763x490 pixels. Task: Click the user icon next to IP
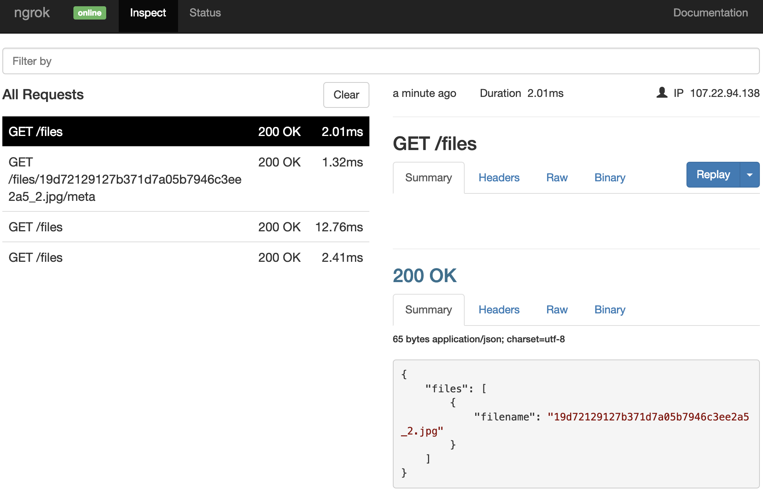coord(662,93)
